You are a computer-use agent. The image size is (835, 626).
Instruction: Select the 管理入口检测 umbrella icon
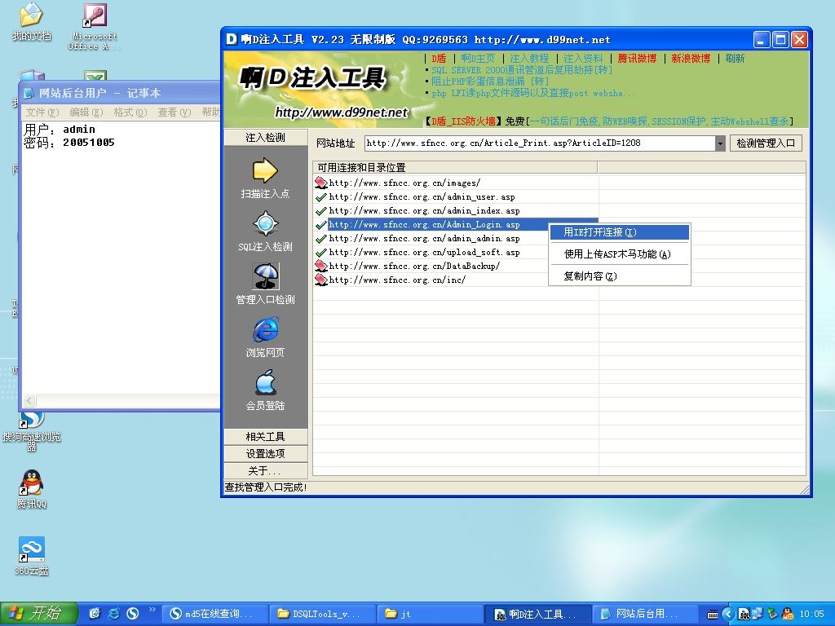click(x=265, y=276)
